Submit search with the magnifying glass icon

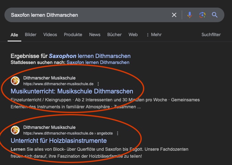click(x=215, y=15)
